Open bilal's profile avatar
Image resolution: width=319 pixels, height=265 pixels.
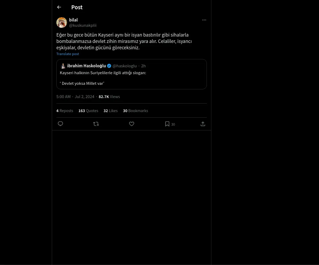click(x=62, y=23)
